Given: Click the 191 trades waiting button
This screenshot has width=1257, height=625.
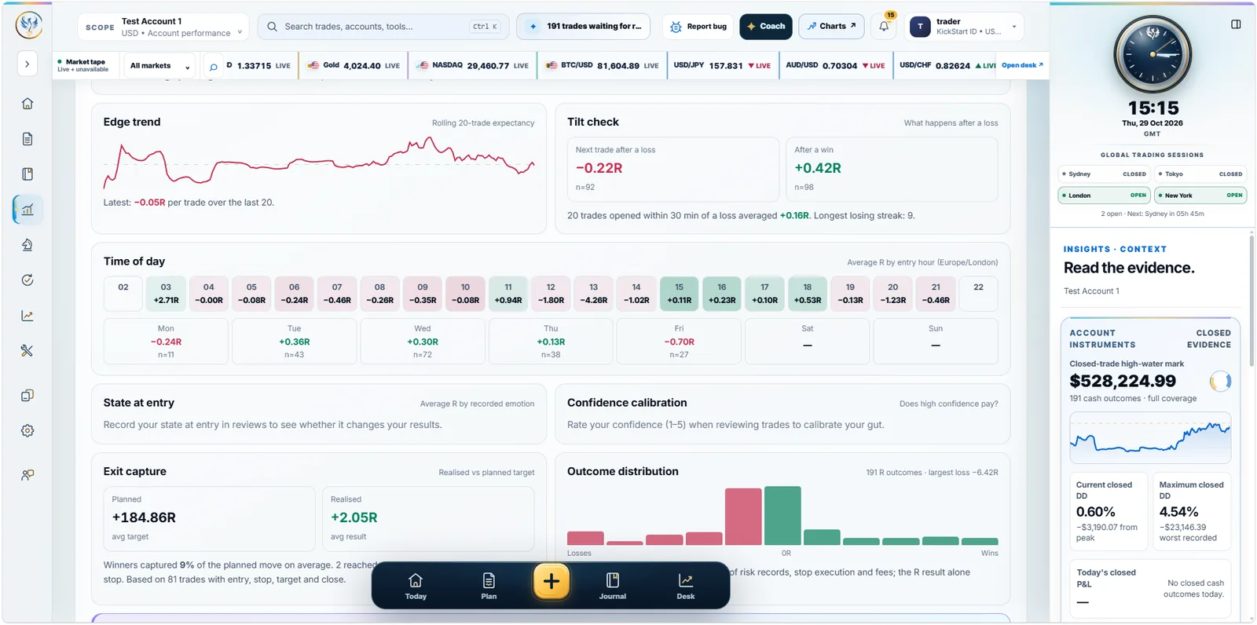Looking at the screenshot, I should click(x=584, y=27).
